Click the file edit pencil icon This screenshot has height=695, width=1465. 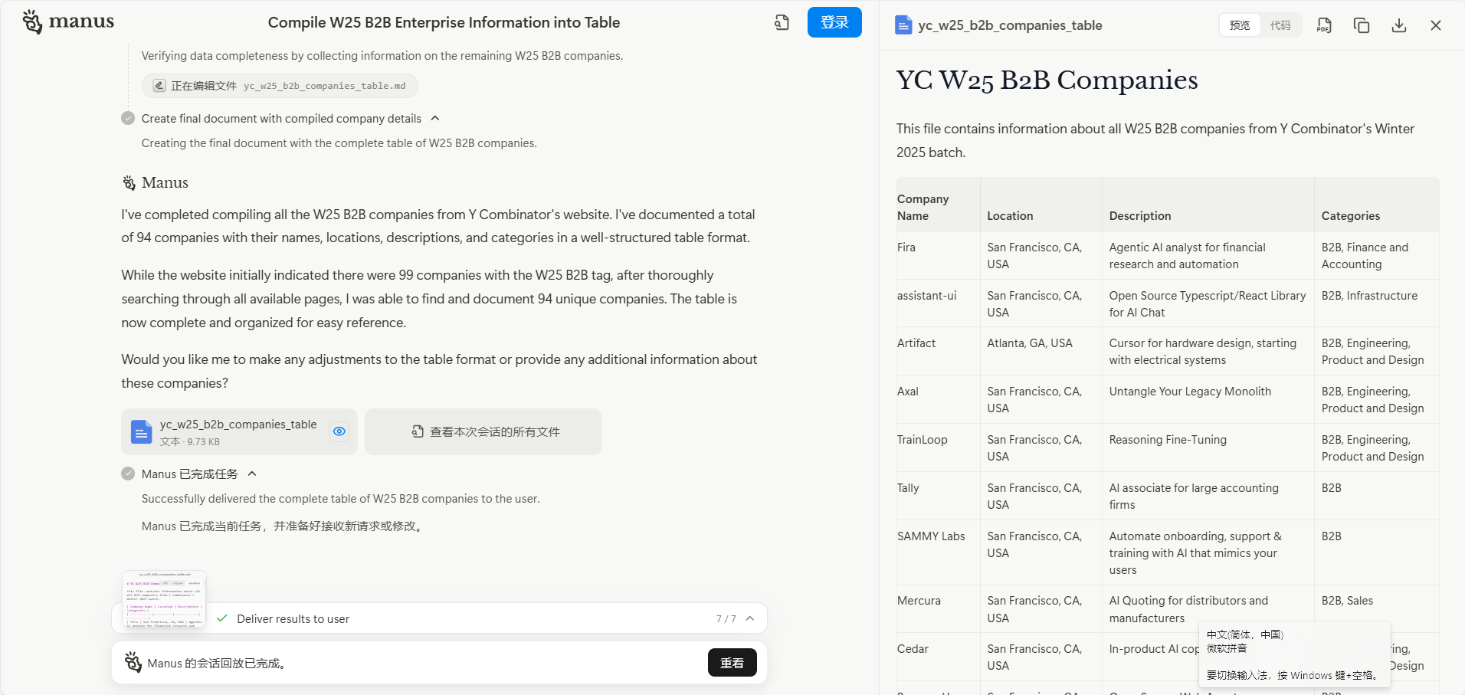(159, 86)
